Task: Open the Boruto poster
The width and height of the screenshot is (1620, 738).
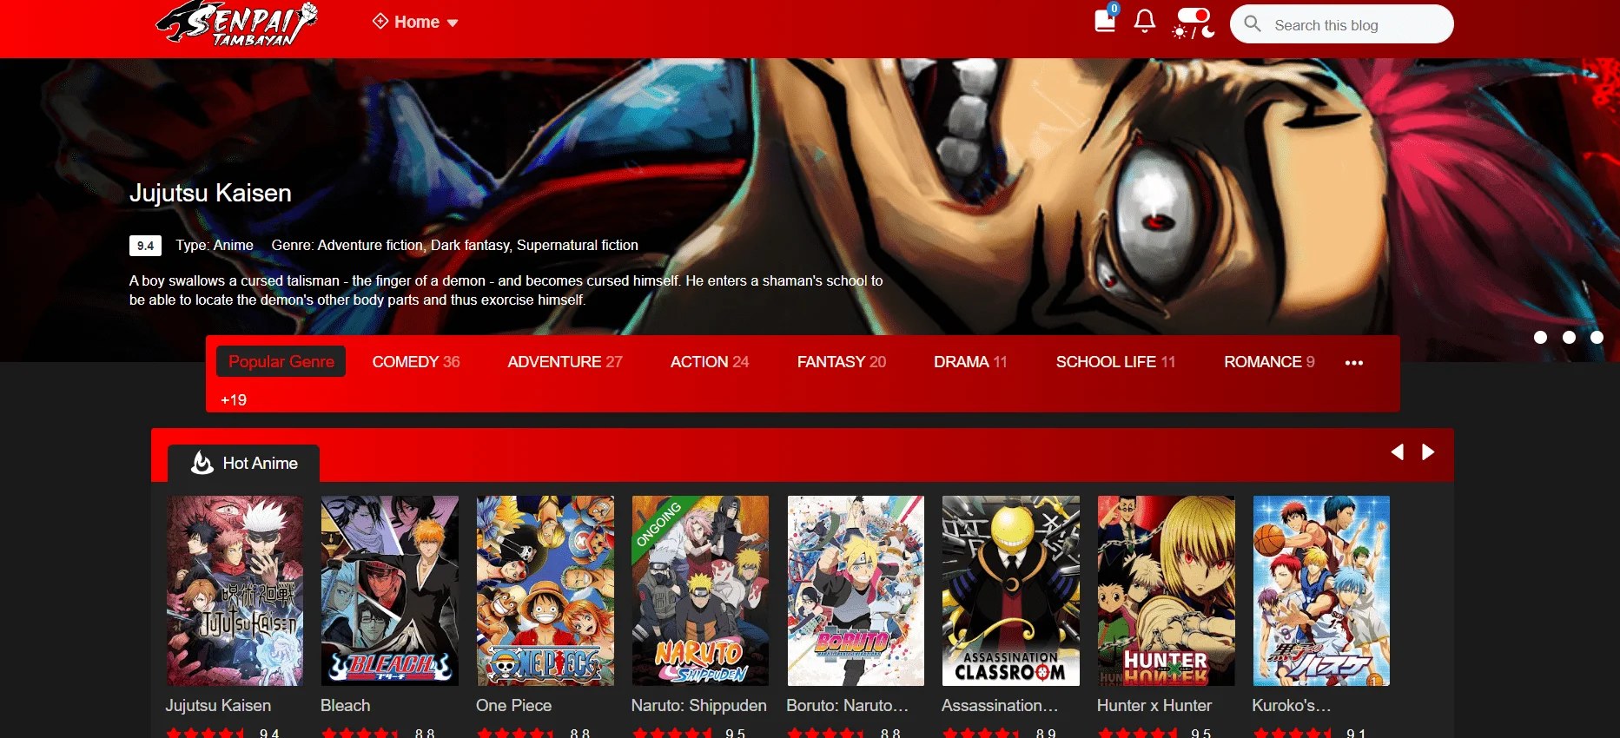Action: point(856,591)
